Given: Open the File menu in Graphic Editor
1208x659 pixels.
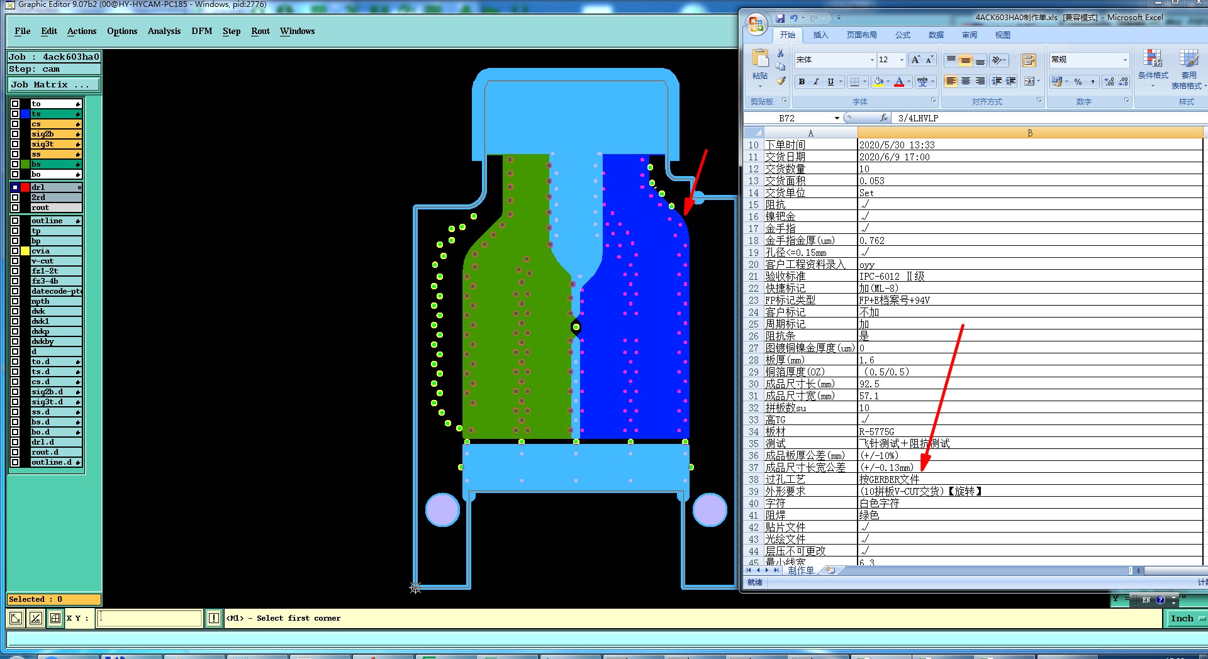Looking at the screenshot, I should point(23,31).
